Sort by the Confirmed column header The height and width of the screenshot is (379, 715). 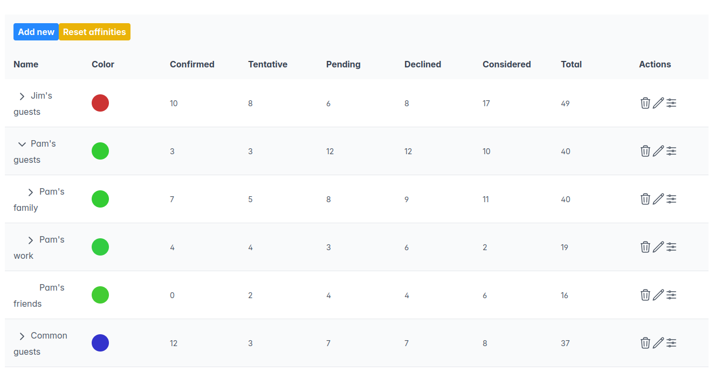tap(192, 64)
